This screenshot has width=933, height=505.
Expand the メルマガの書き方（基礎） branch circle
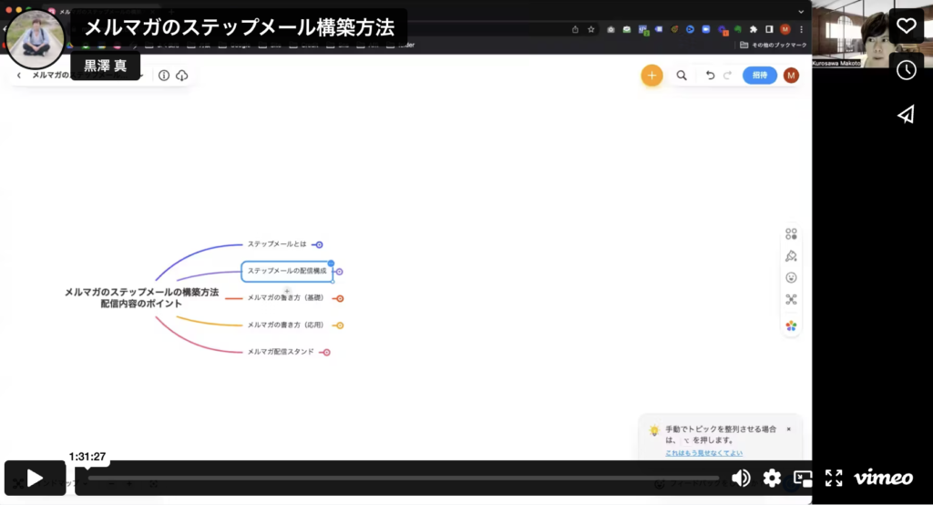click(x=340, y=298)
